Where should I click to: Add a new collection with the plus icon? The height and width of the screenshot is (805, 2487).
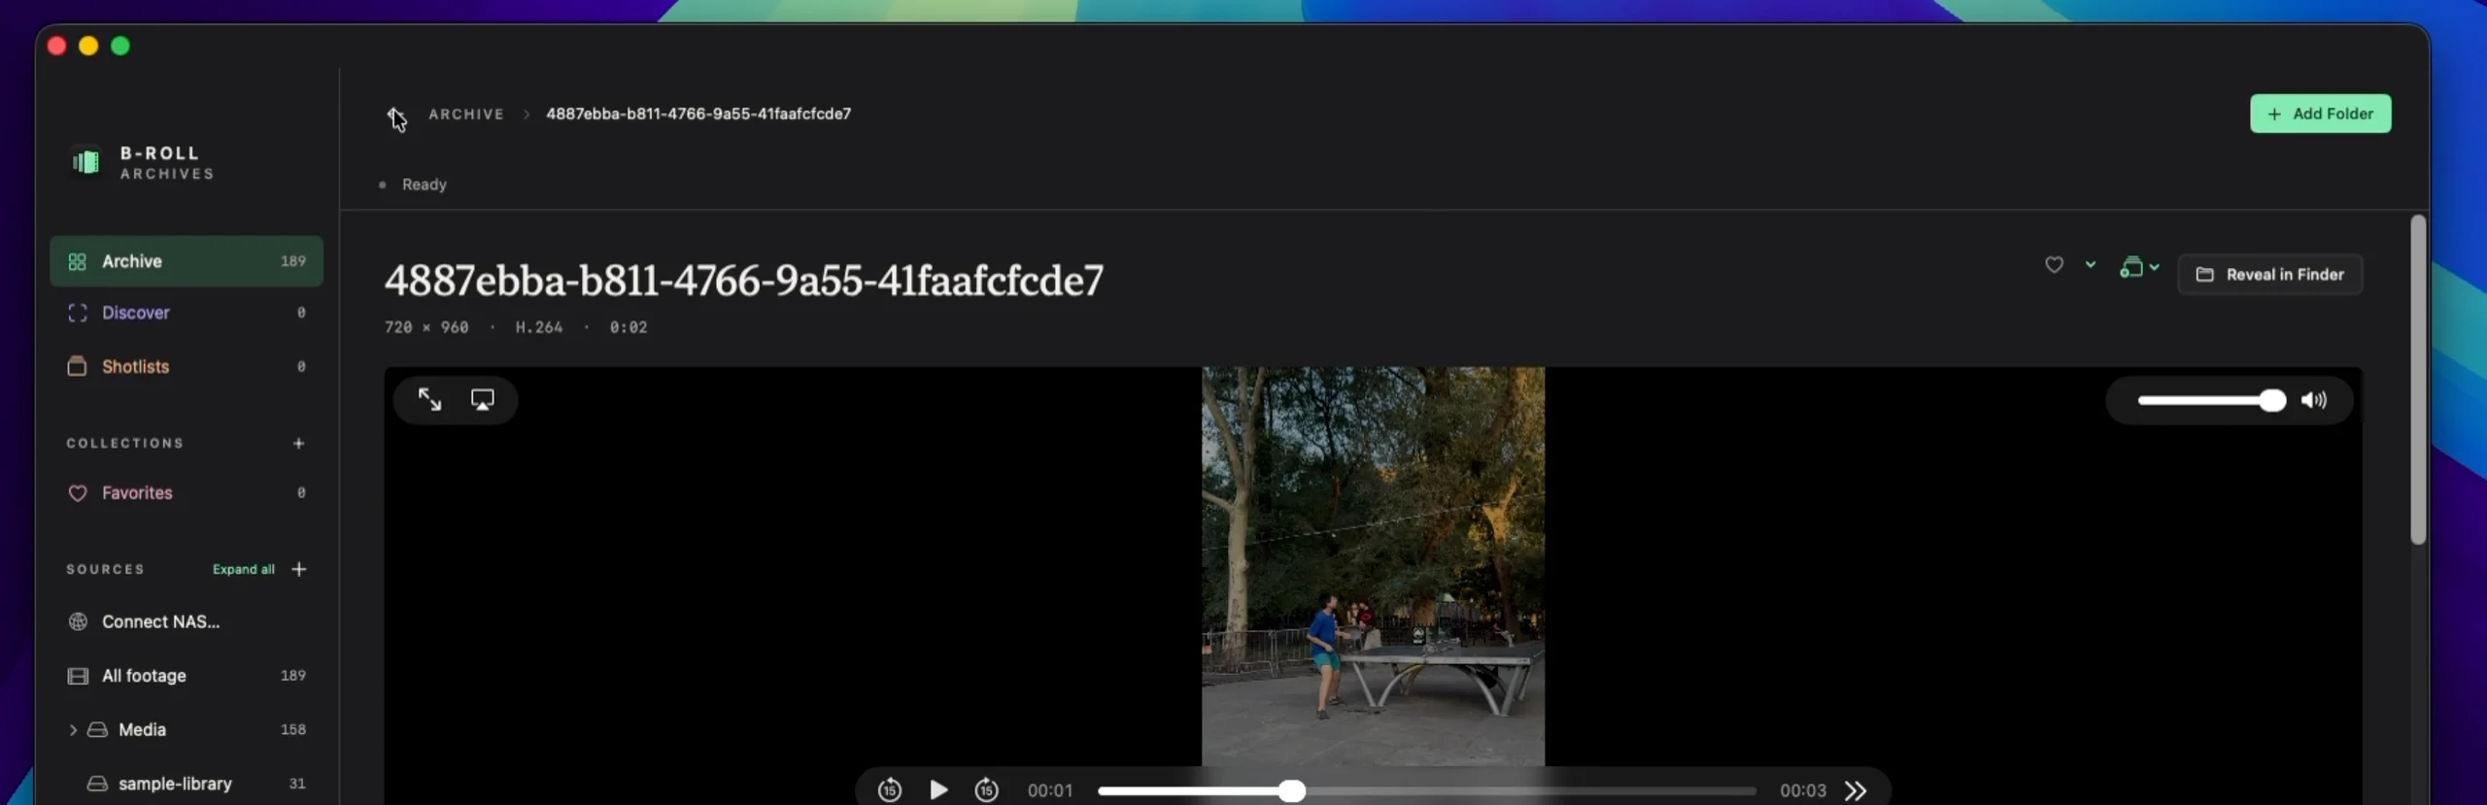click(x=298, y=443)
